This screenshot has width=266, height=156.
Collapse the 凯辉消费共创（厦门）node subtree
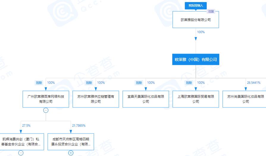point(21,153)
